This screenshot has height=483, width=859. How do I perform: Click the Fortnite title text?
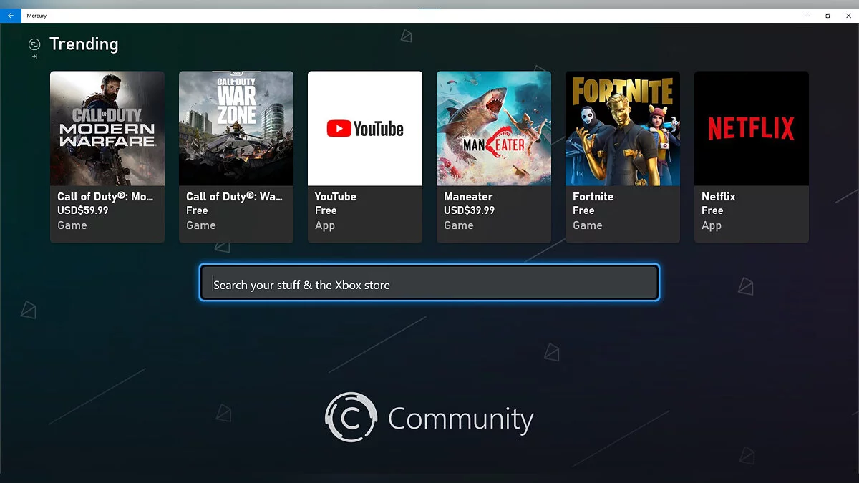coord(593,196)
